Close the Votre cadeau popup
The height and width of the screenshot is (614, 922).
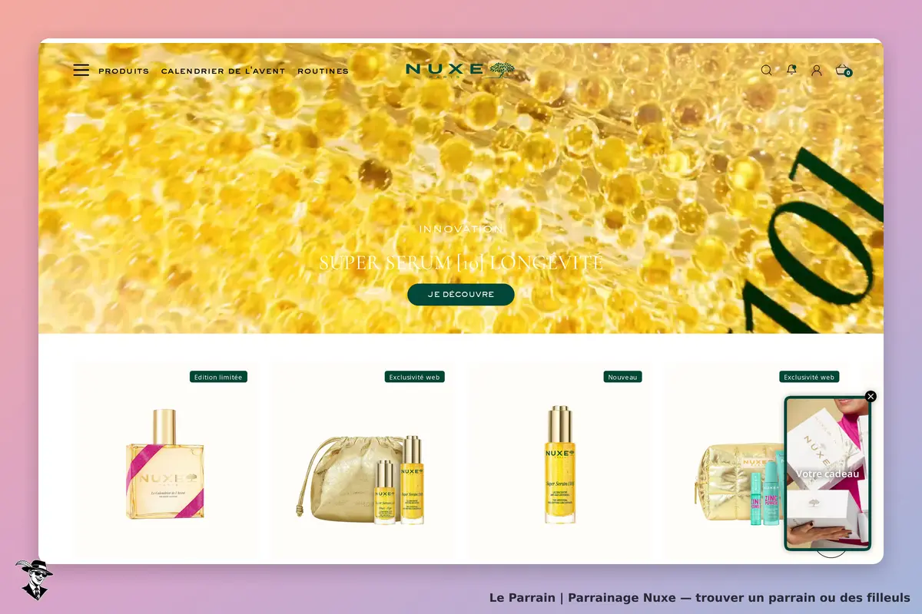pyautogui.click(x=871, y=396)
